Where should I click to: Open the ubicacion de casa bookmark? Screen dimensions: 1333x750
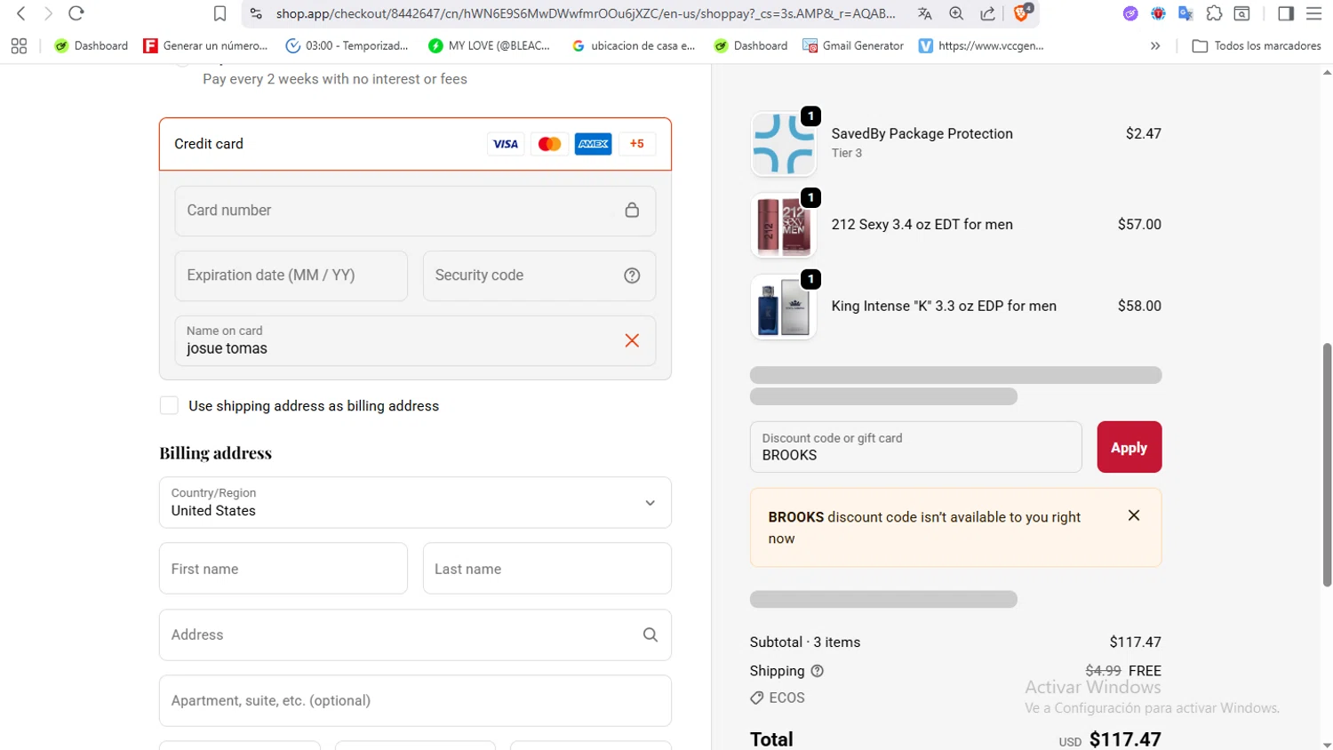click(x=634, y=45)
